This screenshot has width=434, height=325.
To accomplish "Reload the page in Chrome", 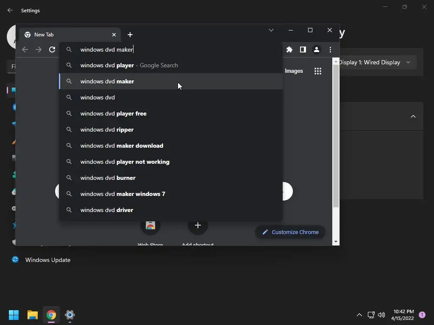I will [x=52, y=50].
